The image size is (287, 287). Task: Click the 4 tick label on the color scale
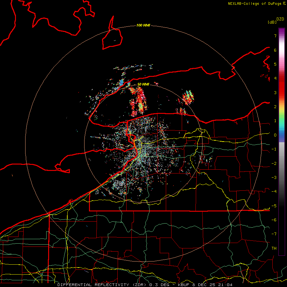pos(275,78)
